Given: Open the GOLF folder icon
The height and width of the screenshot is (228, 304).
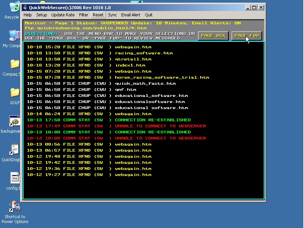Looking at the screenshot, I should (14, 92).
